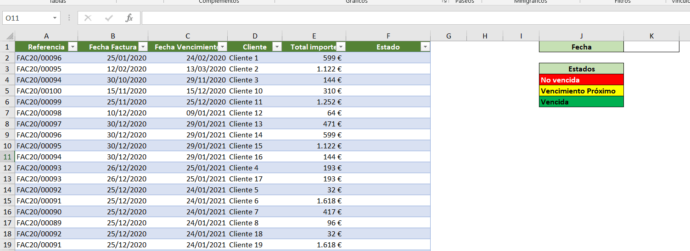This screenshot has height=251, width=690.
Task: Select row 19 header
Action: (7, 245)
